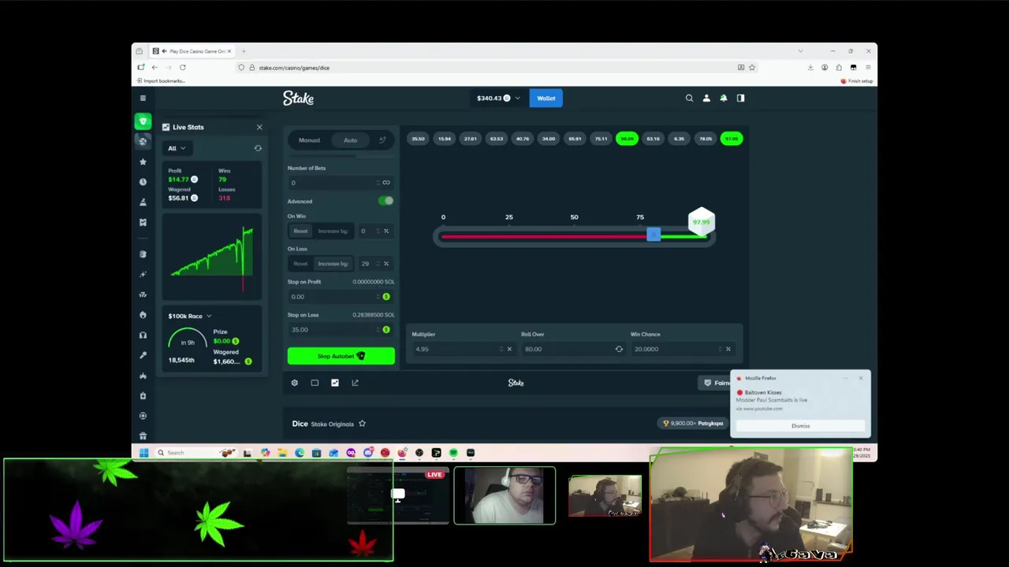Open a new Firefox tab
The image size is (1009, 567).
244,51
